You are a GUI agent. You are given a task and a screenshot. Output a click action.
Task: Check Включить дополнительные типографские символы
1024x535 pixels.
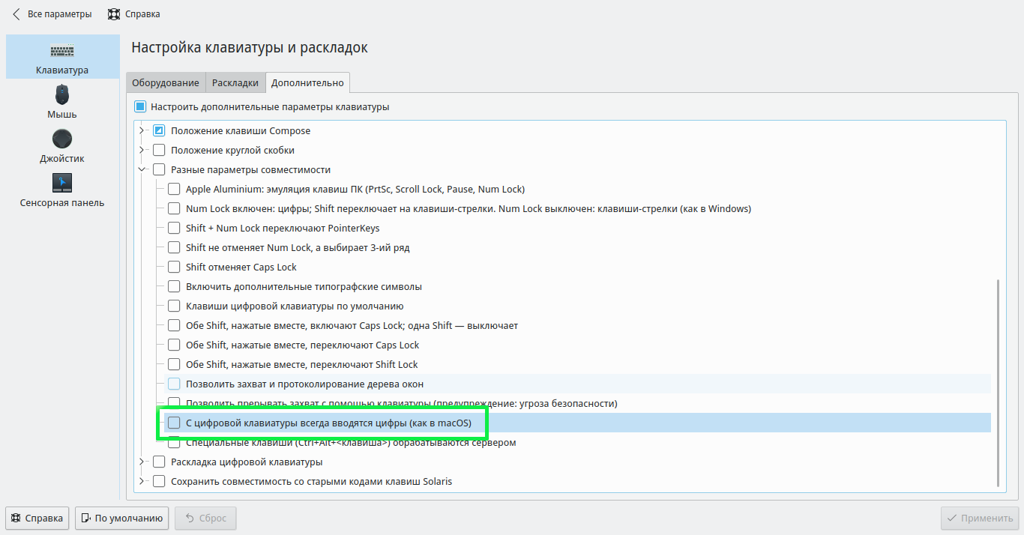tap(174, 287)
